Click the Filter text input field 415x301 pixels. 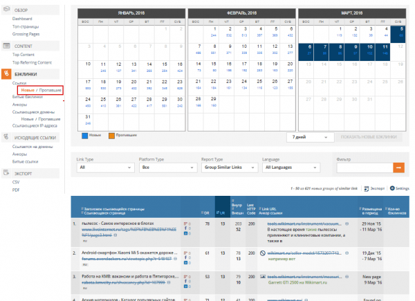[x=365, y=167]
